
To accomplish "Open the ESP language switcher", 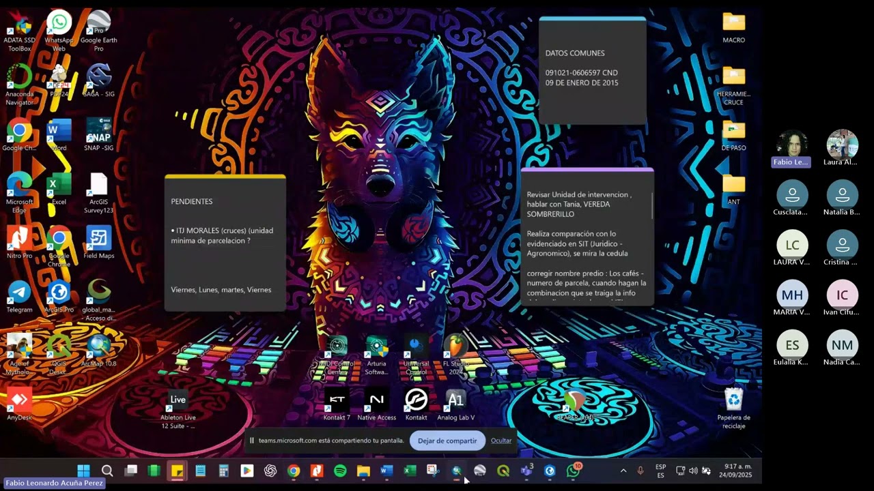I will 661,471.
